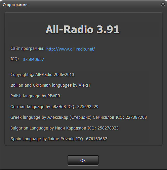167x170 pixels.
Task: Click the 'Сайт программы:' label
Action: tap(28, 49)
